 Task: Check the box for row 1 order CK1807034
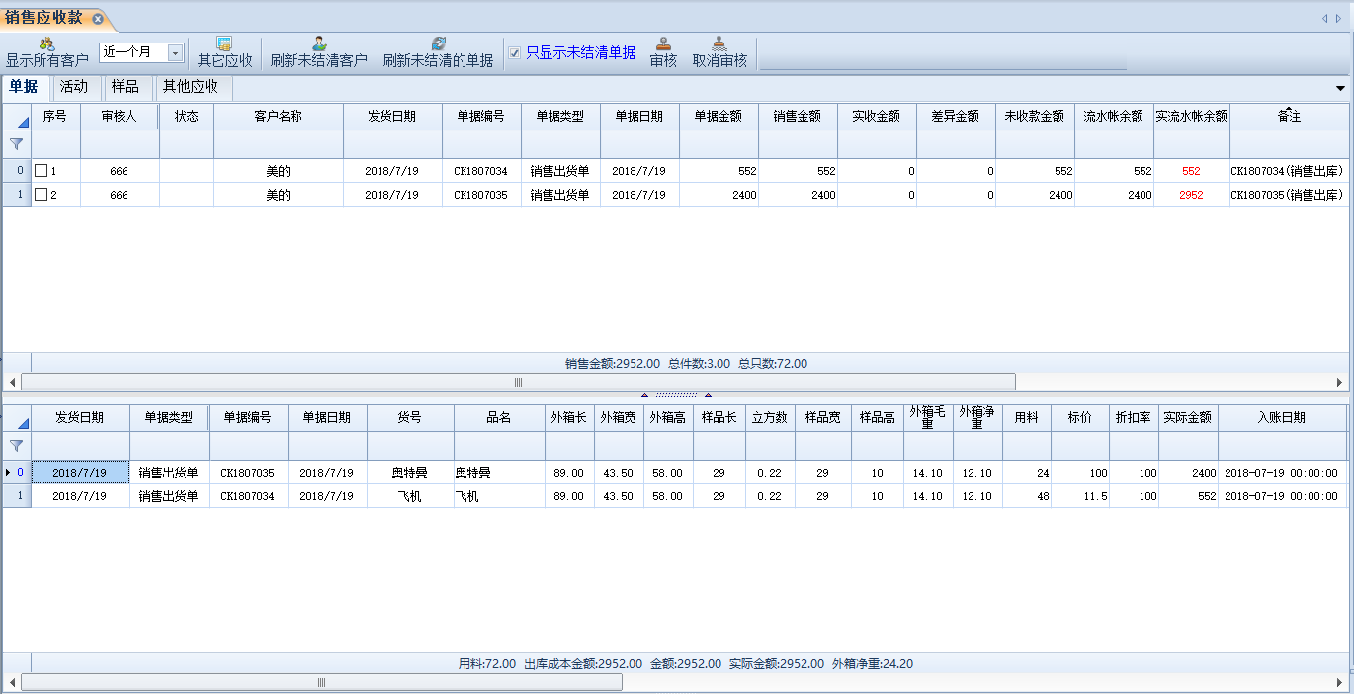41,171
